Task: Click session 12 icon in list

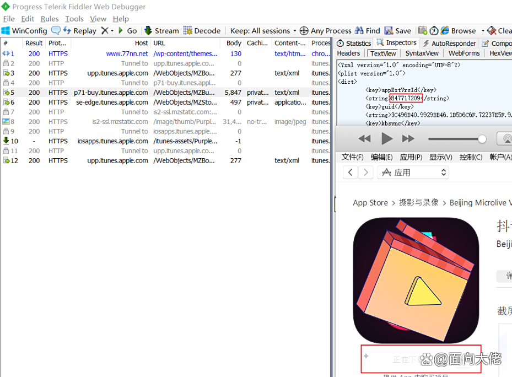Action: 6,160
